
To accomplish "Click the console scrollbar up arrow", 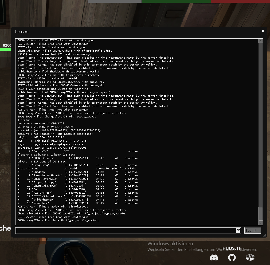I will pyautogui.click(x=261, y=41).
